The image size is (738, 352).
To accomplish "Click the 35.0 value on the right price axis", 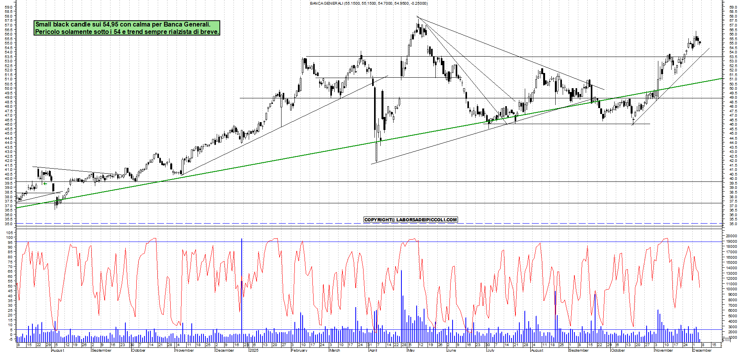I will (x=733, y=224).
